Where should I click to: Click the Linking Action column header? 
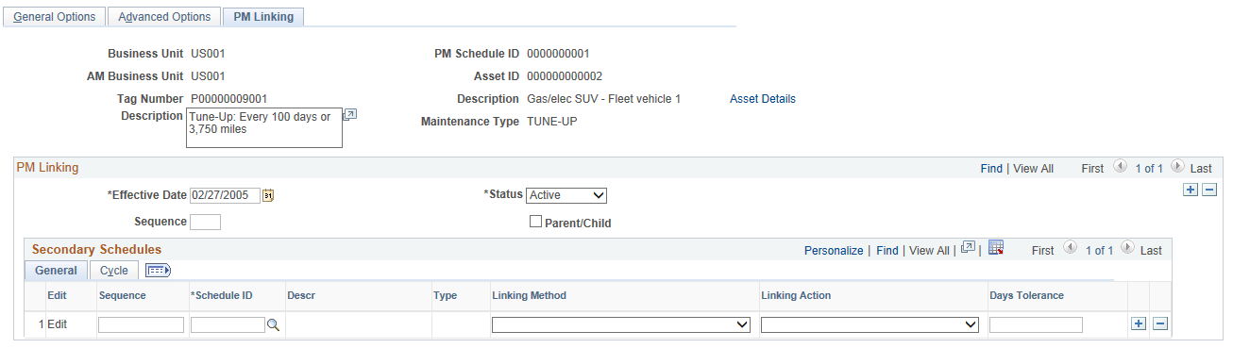796,295
